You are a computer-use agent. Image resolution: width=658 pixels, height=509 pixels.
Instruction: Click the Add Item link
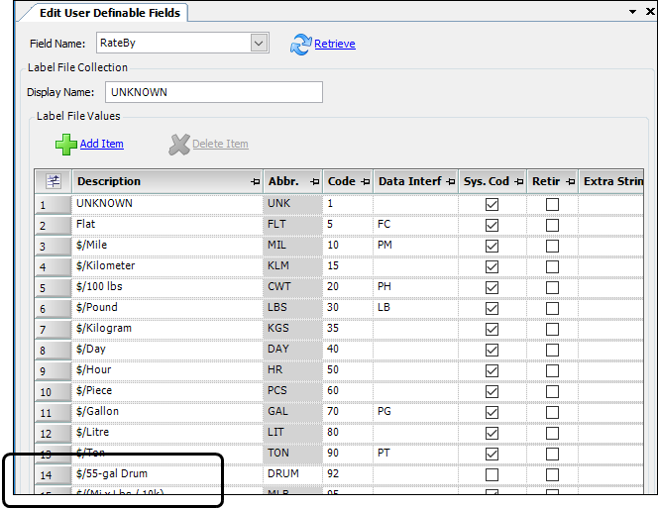[x=102, y=145]
